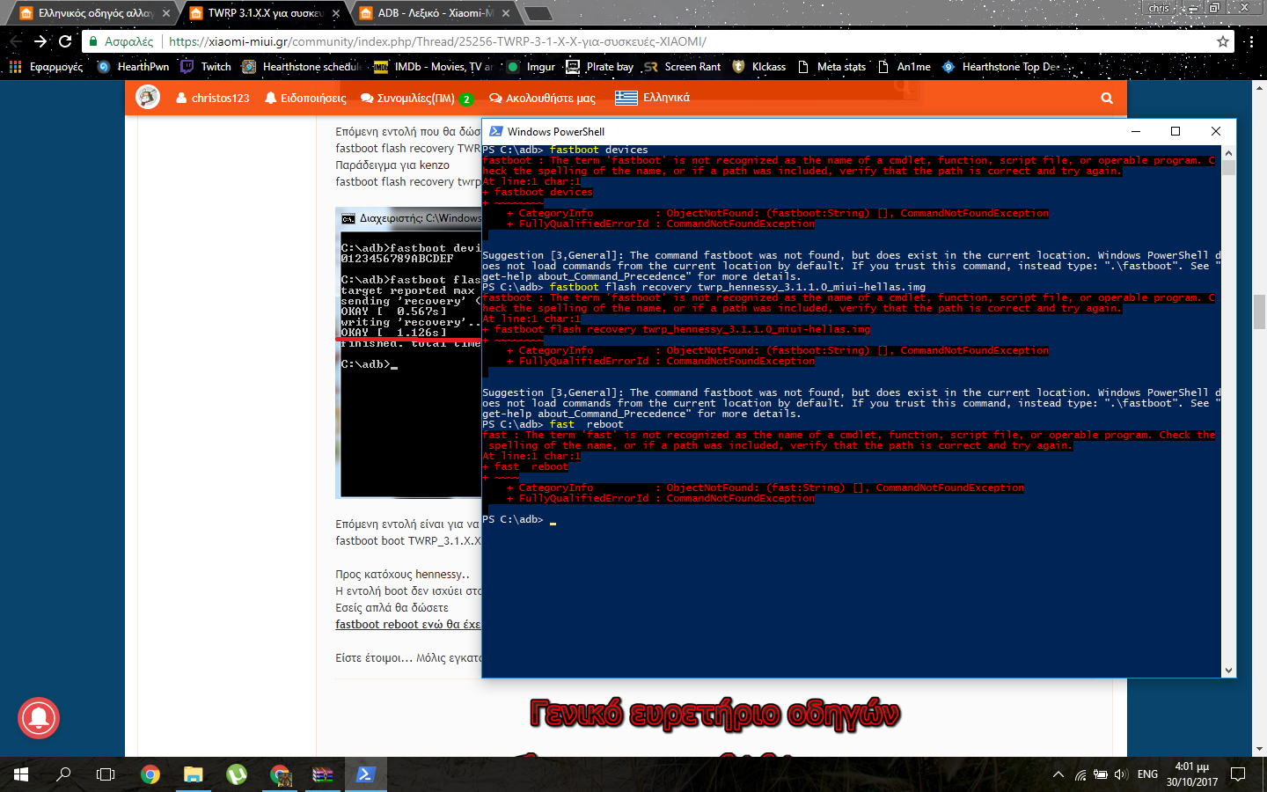
Task: Open Windows taskbar search
Action: pyautogui.click(x=63, y=774)
